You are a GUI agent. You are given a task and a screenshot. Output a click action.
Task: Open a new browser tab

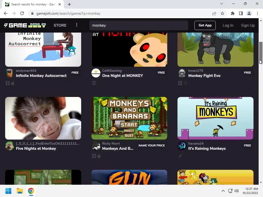pos(69,4)
